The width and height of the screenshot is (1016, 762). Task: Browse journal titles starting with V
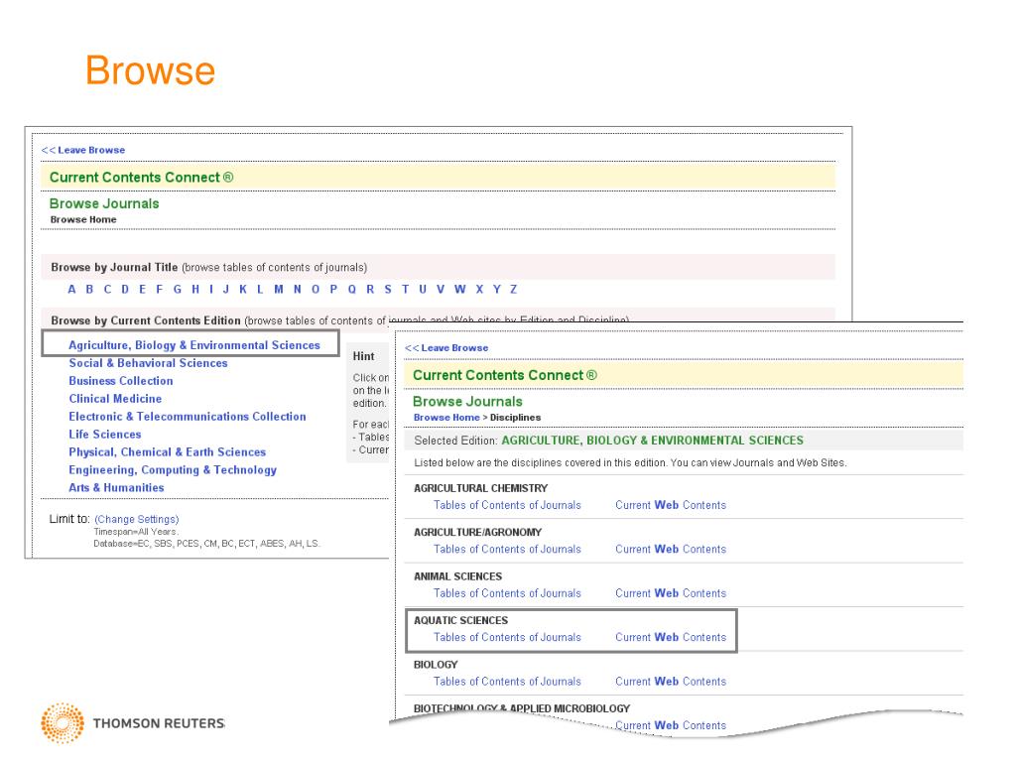tap(441, 289)
